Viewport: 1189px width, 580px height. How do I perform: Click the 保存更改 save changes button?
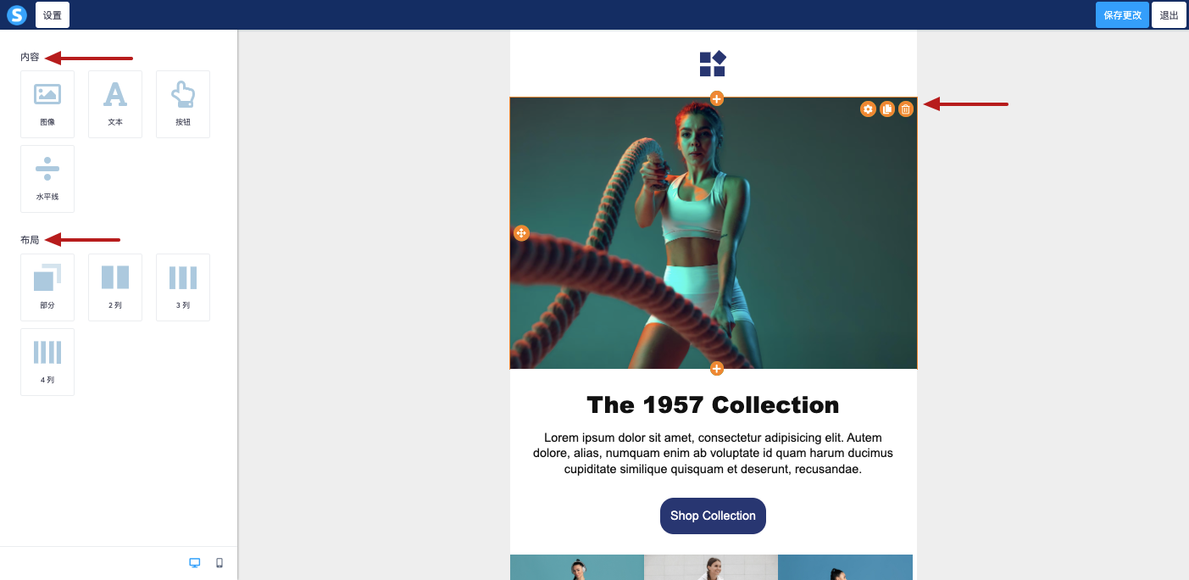coord(1122,15)
